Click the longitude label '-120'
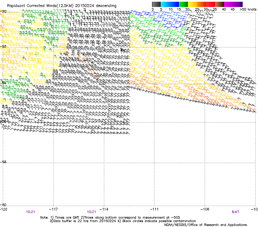 tap(3, 209)
